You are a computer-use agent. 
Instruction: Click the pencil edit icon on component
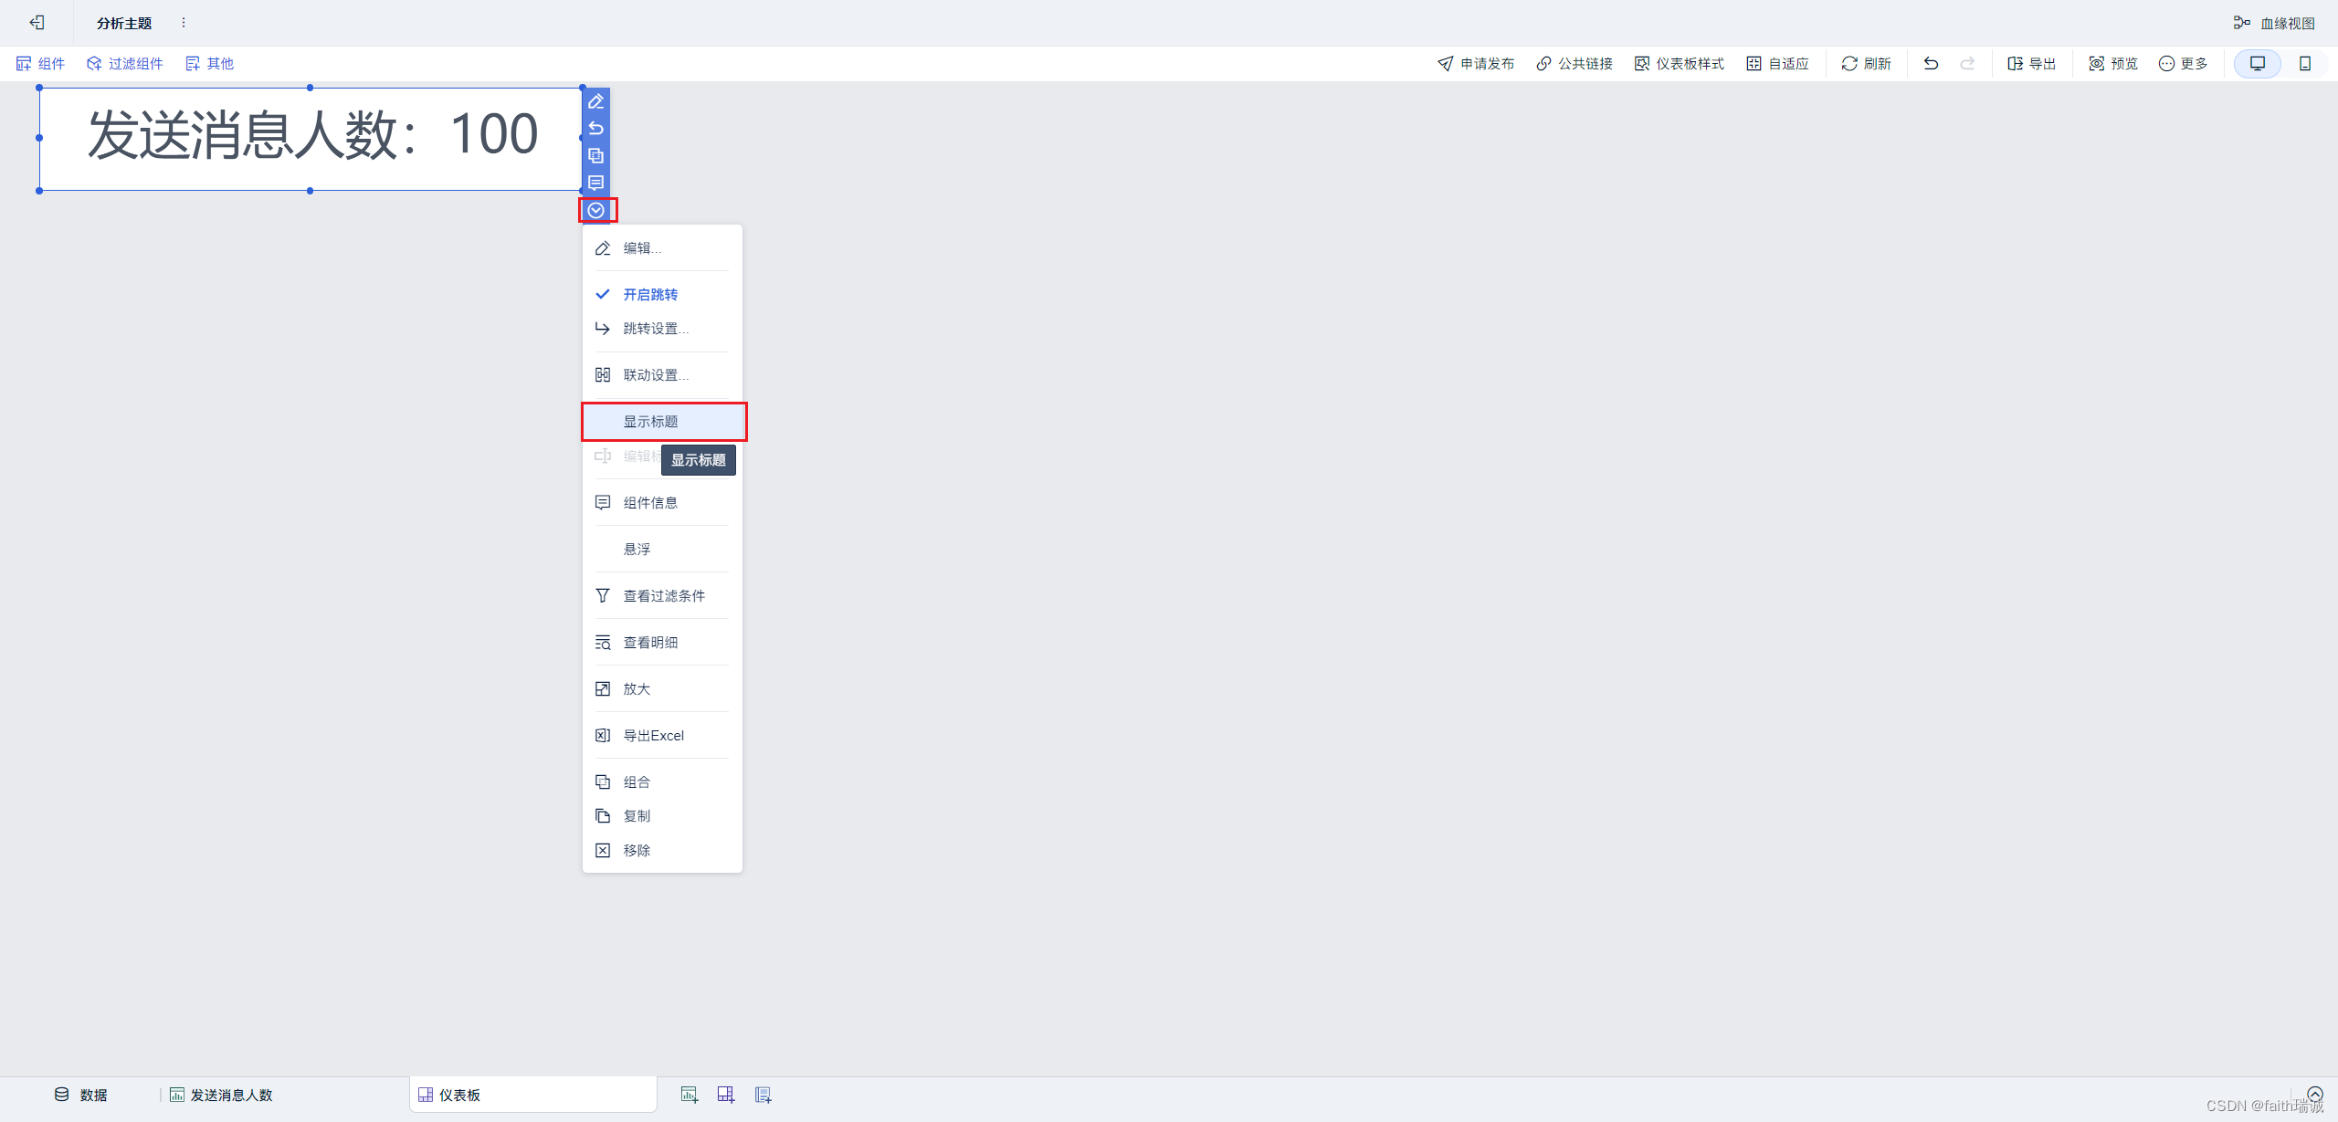595,101
